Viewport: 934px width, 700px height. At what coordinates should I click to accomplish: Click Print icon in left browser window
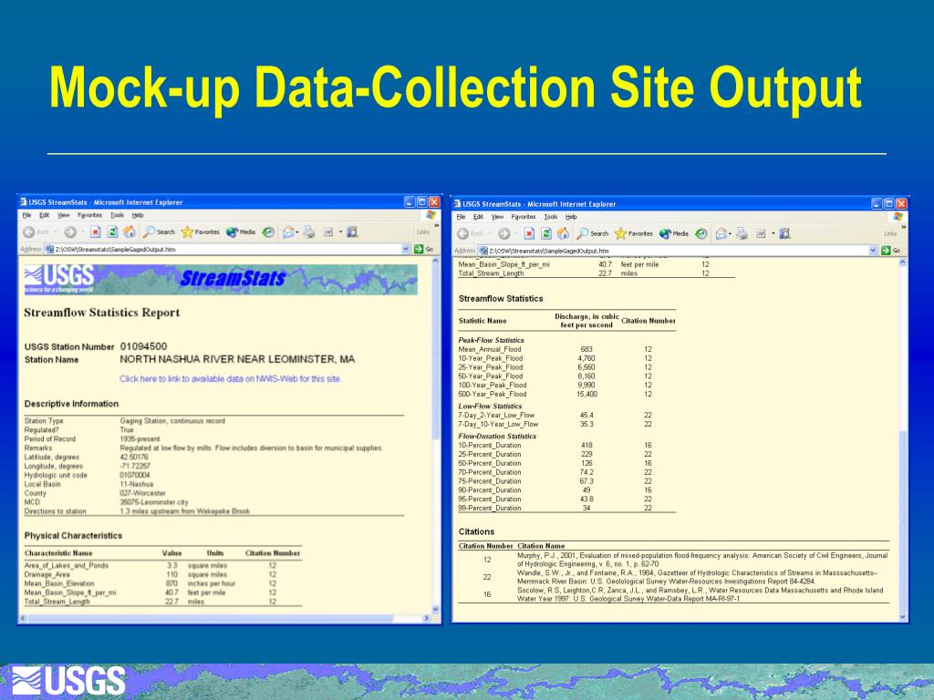(308, 232)
